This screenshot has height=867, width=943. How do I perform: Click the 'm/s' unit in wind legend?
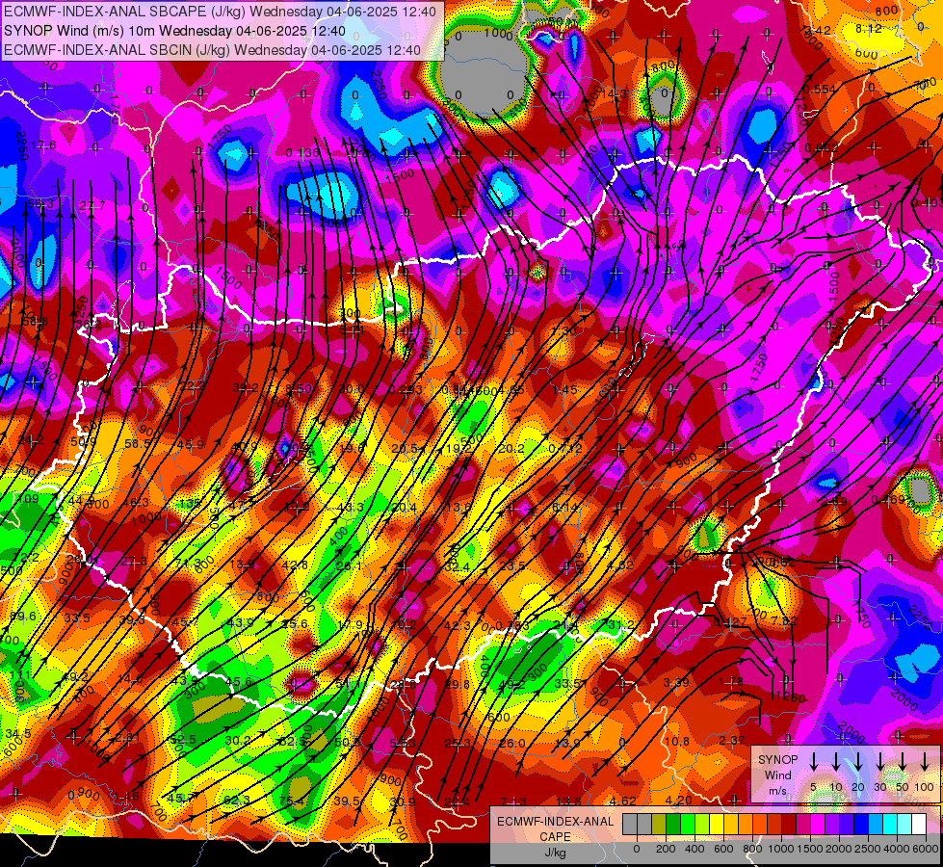pos(777,791)
